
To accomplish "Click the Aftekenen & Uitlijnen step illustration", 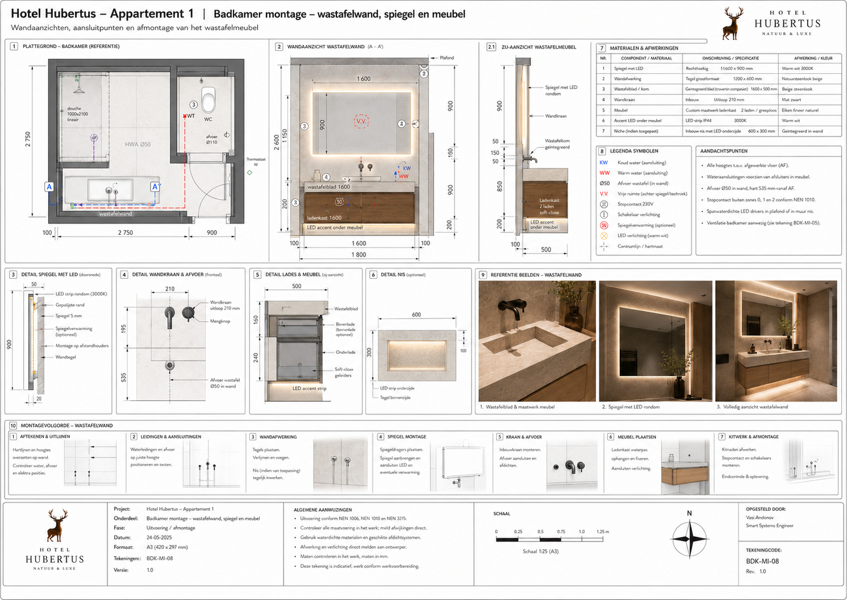I will pos(90,464).
